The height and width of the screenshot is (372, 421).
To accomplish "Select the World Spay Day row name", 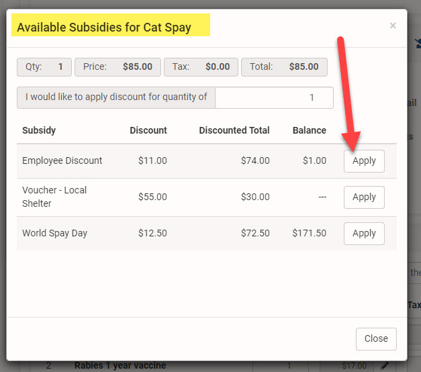I will pos(54,233).
